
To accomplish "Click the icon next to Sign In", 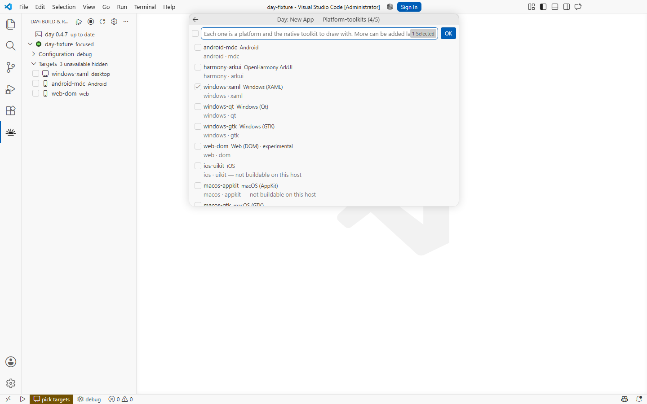I will [390, 7].
